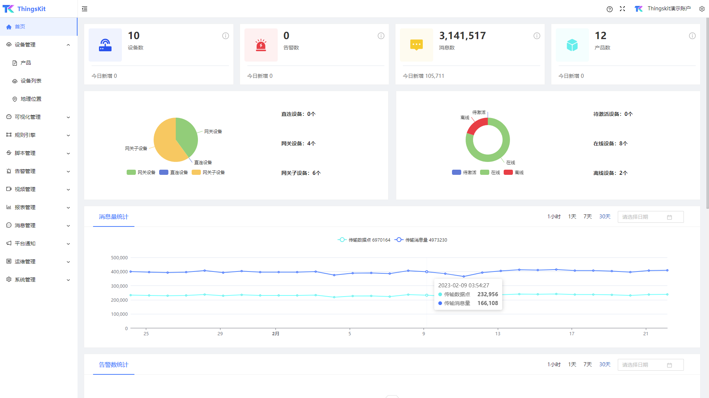Select the 消息量统计 tab

(113, 217)
